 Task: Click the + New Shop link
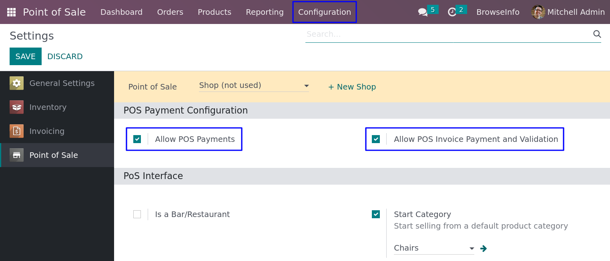point(352,87)
